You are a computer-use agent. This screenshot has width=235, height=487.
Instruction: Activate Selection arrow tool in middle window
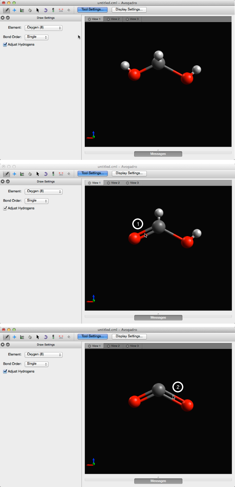(38, 174)
